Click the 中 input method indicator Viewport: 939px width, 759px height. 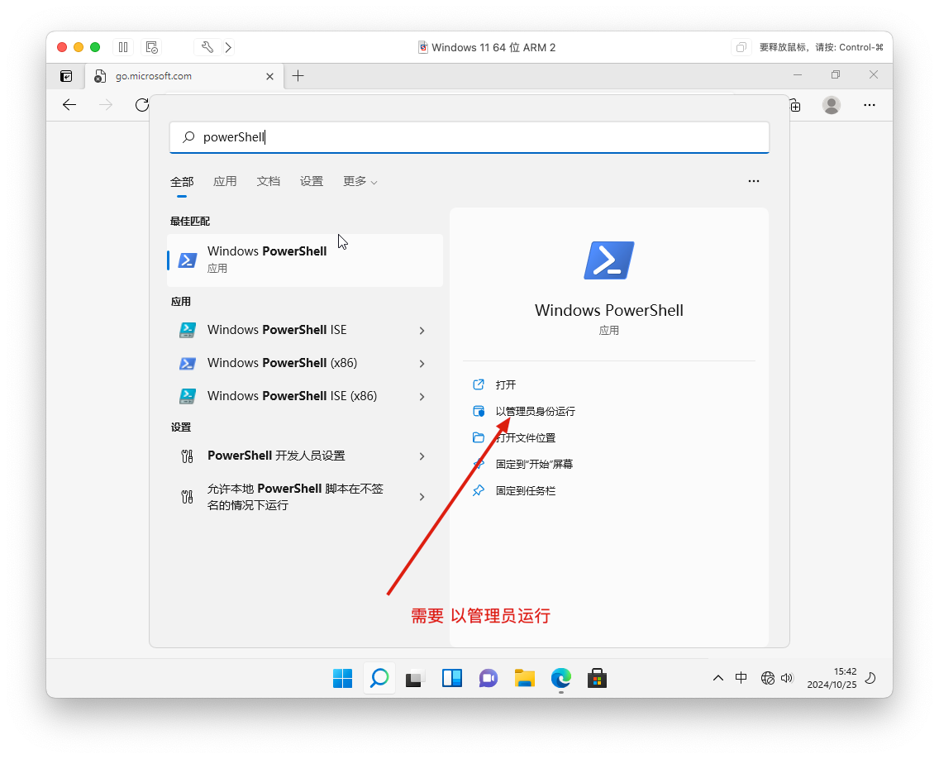click(x=741, y=677)
